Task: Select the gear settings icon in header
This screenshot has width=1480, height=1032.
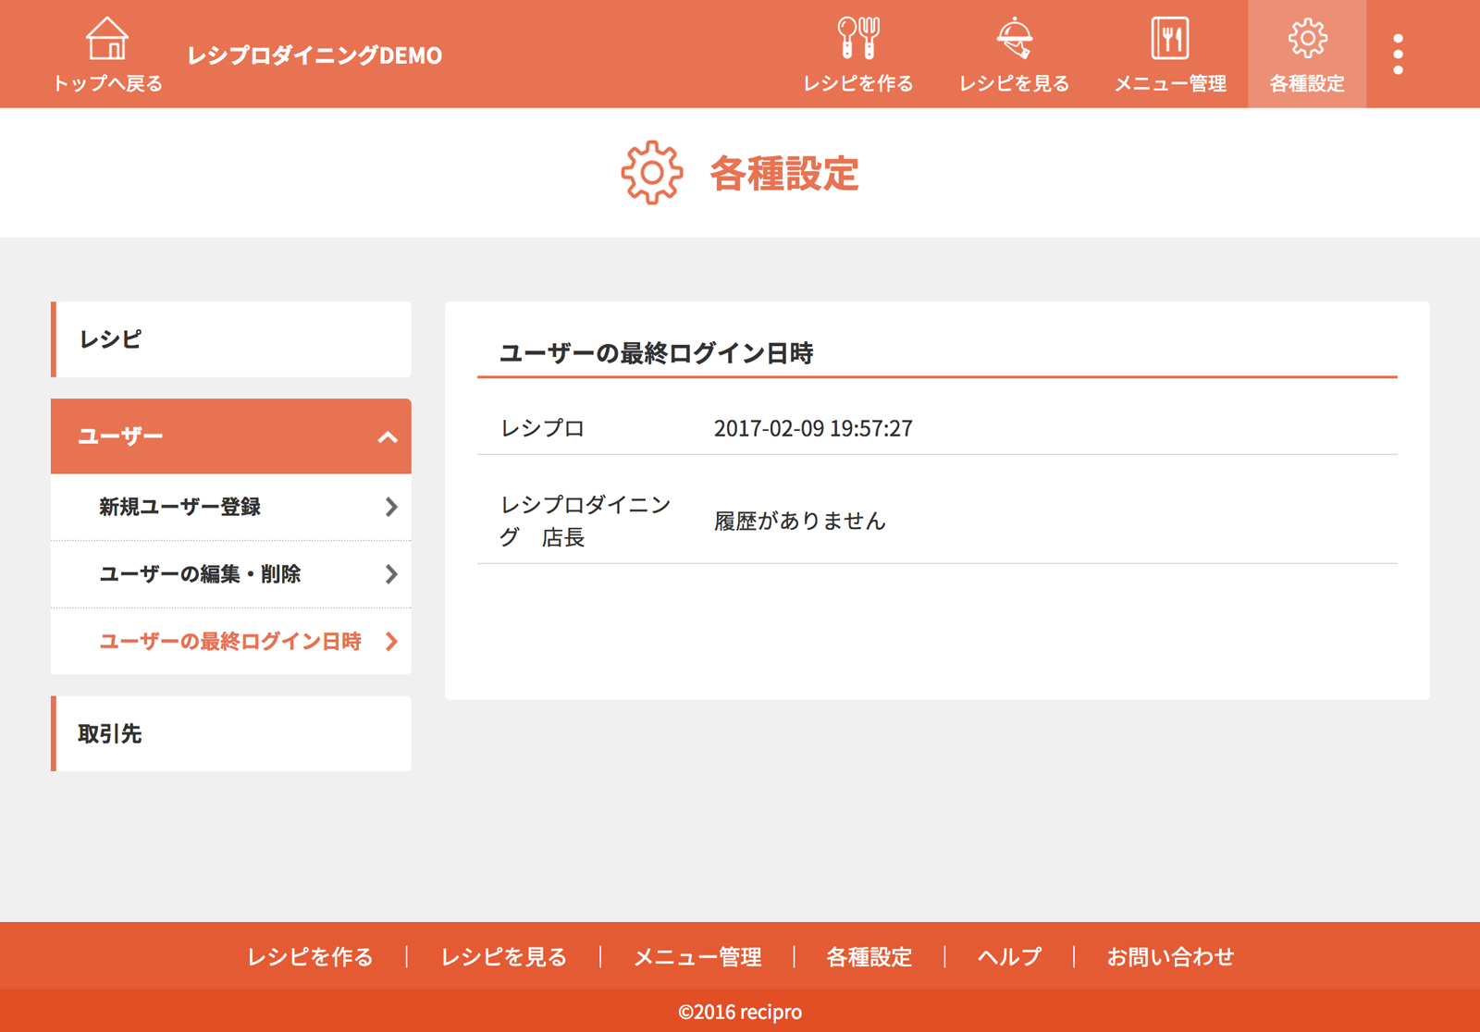Action: (1306, 39)
